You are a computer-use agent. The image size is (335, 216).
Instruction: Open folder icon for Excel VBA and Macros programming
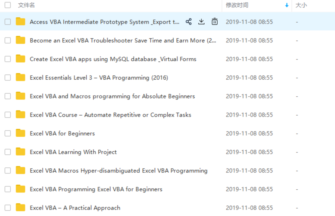click(20, 95)
